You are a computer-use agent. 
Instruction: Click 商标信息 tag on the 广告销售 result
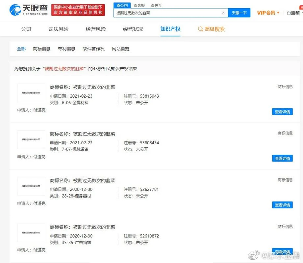point(285,226)
